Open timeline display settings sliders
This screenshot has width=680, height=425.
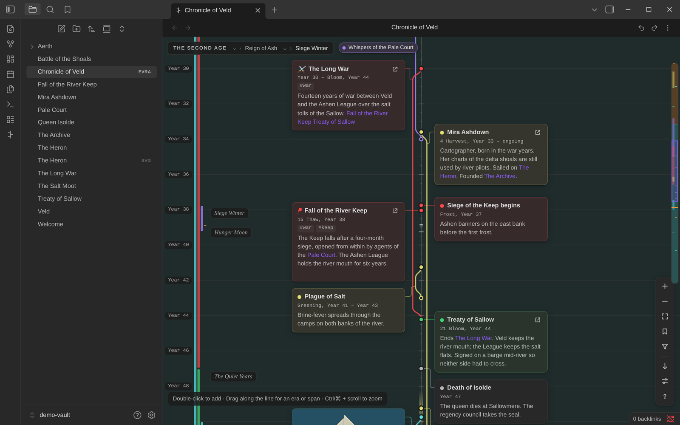click(x=665, y=381)
